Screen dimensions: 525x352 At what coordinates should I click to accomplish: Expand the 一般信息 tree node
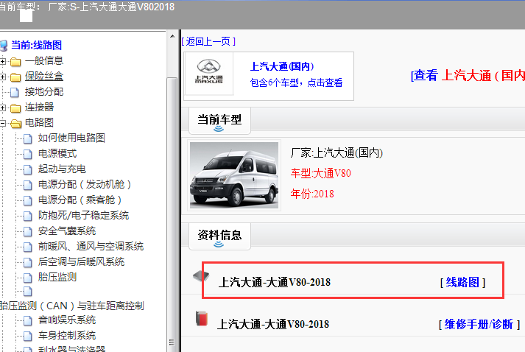[x=2, y=61]
